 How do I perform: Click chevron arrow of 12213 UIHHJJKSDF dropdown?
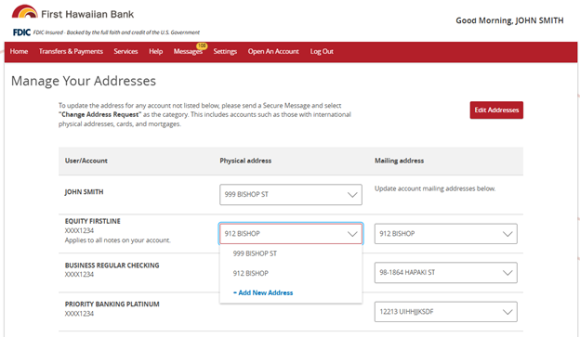click(507, 312)
